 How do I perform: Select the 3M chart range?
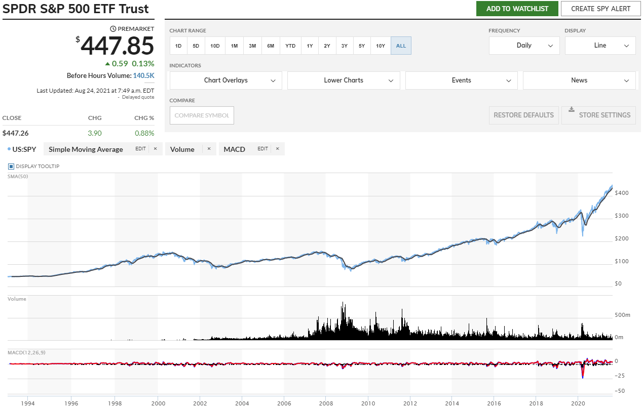[252, 46]
